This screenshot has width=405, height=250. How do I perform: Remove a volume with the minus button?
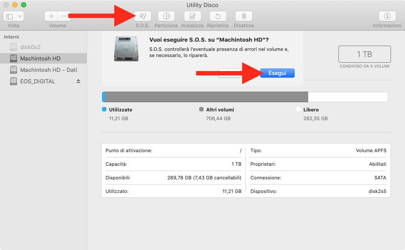(x=63, y=16)
